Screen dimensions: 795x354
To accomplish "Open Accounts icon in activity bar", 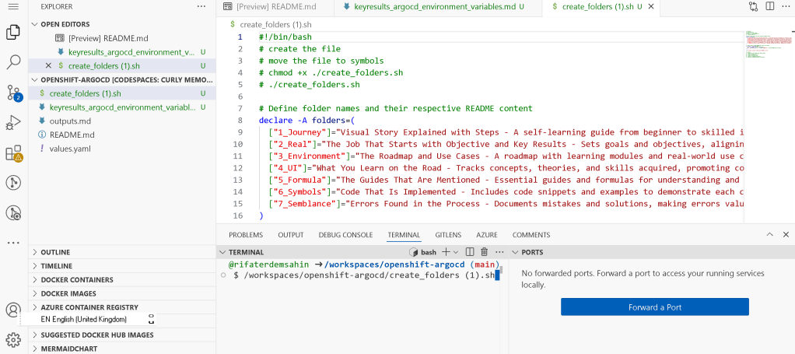I will (x=13, y=310).
